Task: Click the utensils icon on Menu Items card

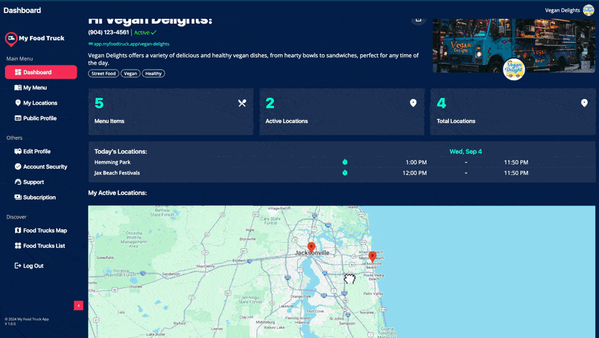Action: tap(242, 103)
